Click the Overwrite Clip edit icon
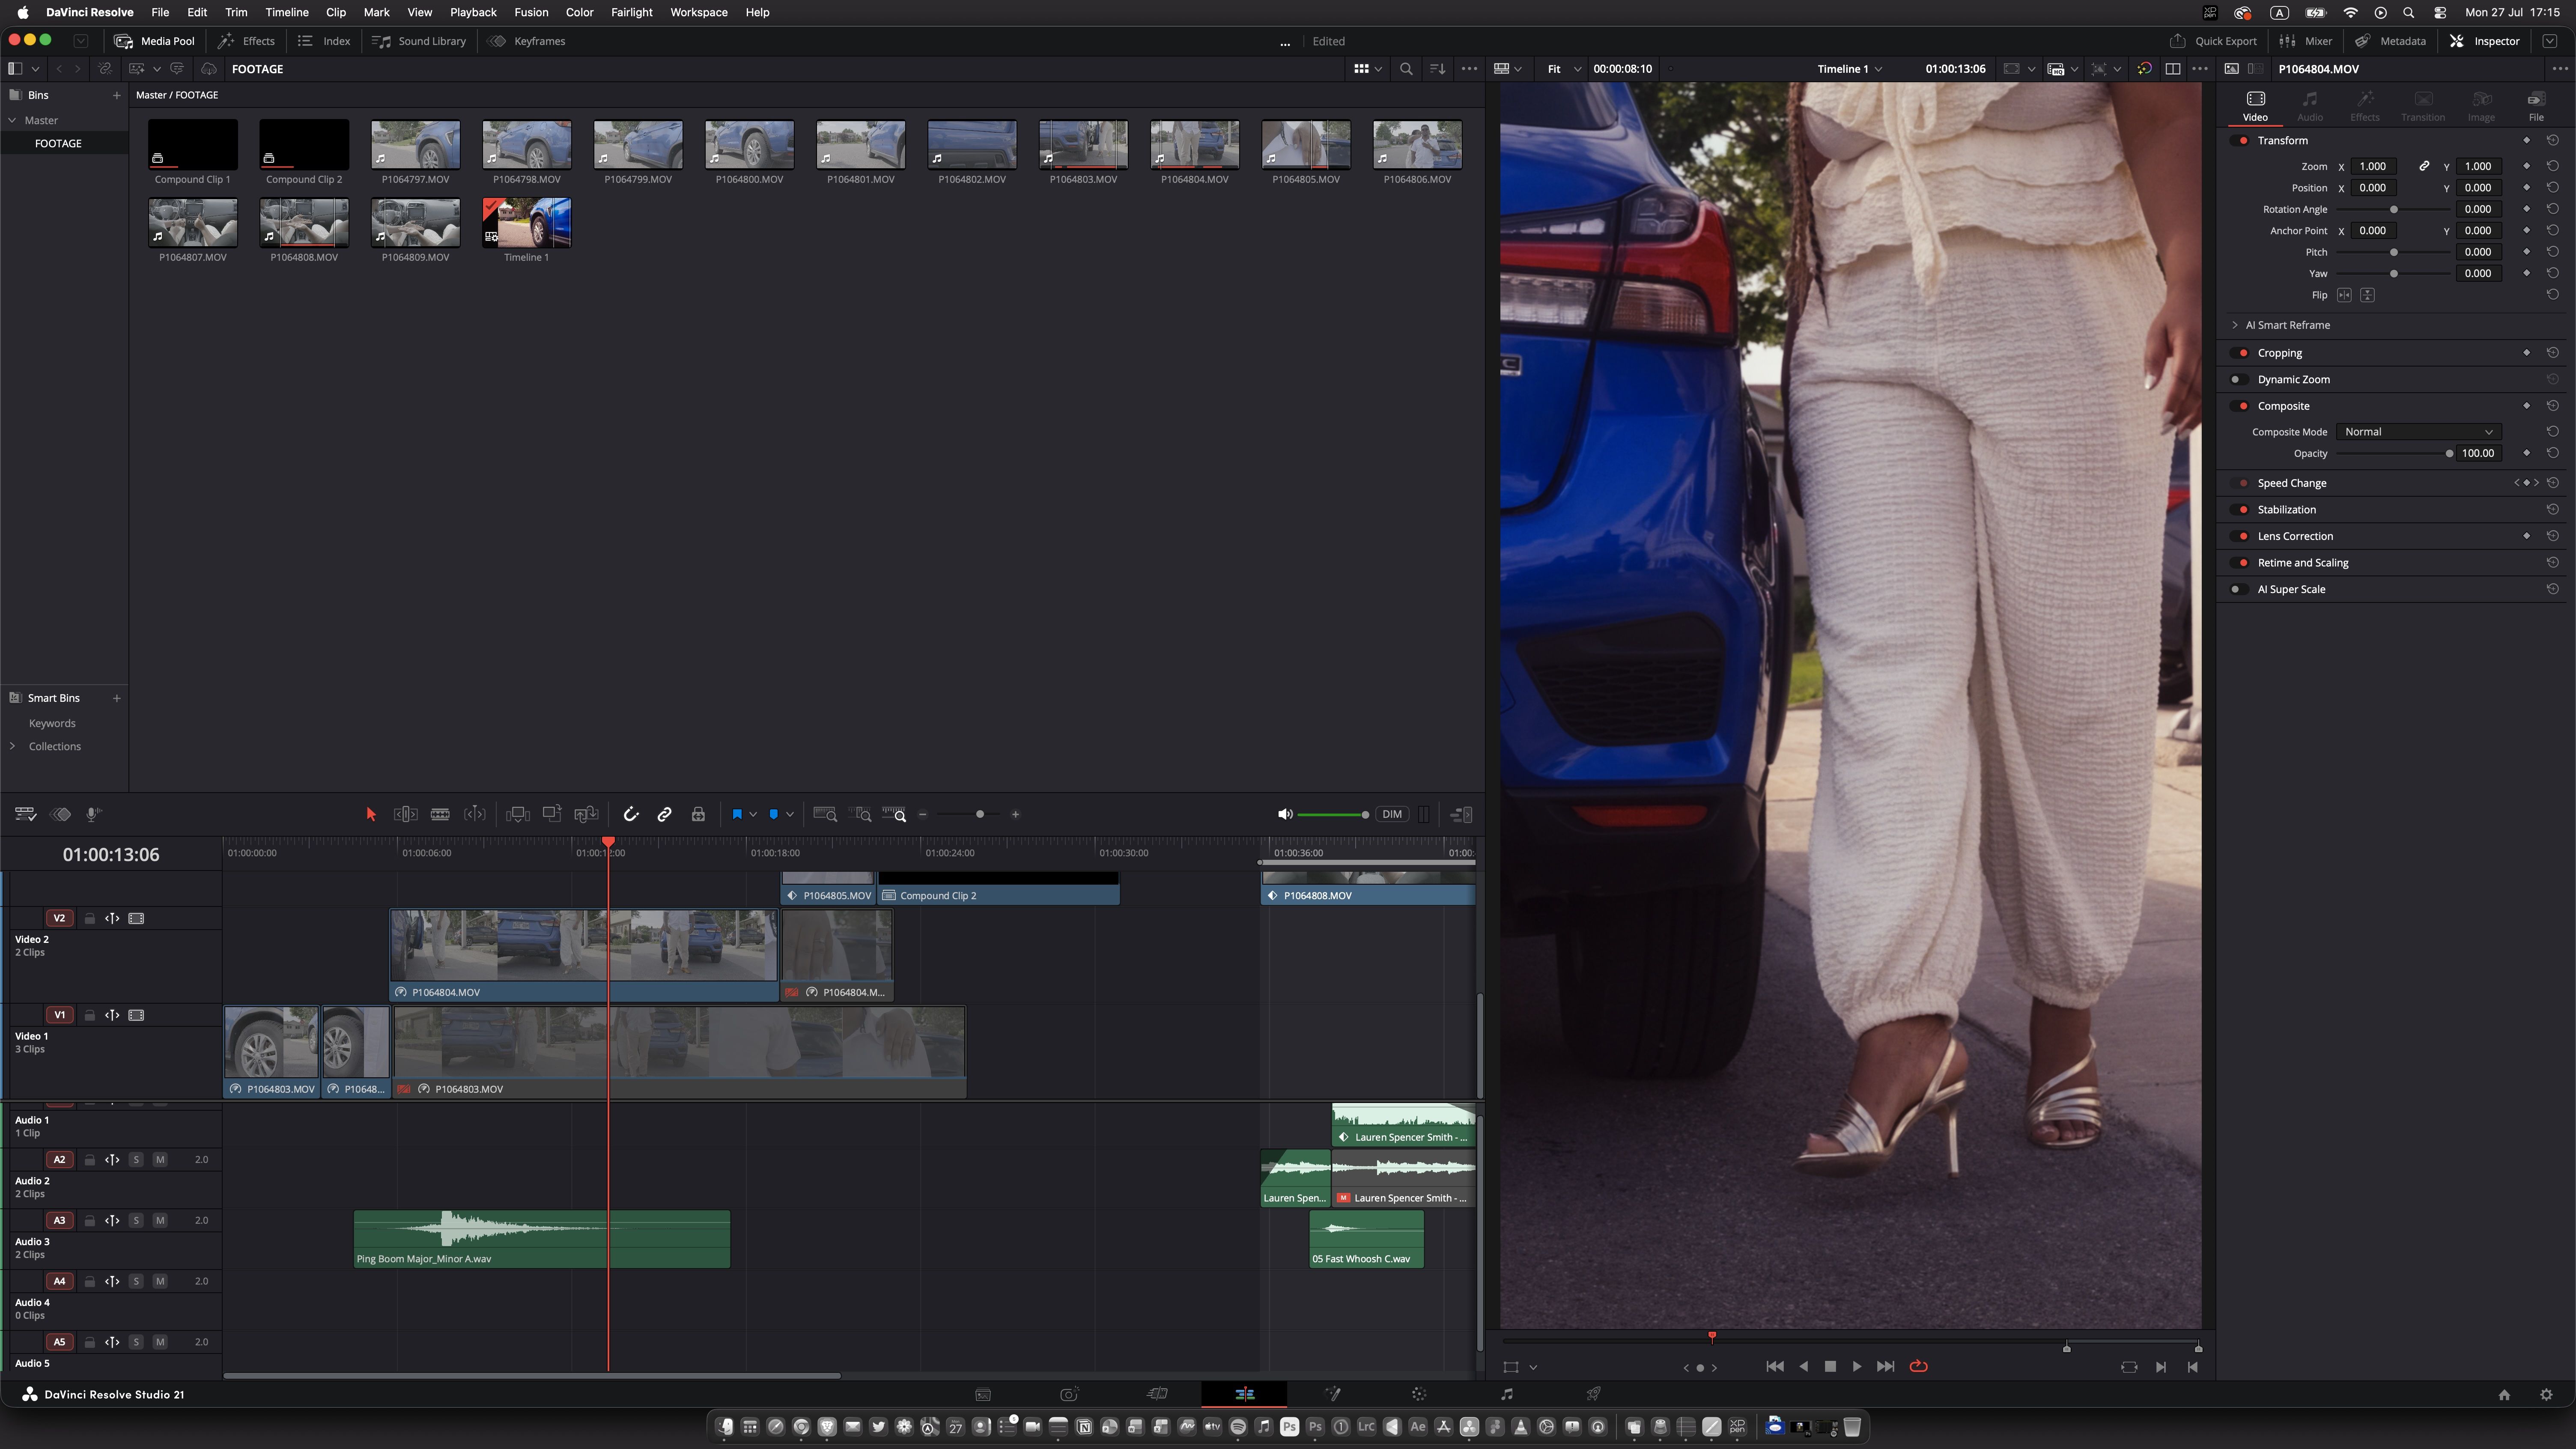 pos(552,815)
